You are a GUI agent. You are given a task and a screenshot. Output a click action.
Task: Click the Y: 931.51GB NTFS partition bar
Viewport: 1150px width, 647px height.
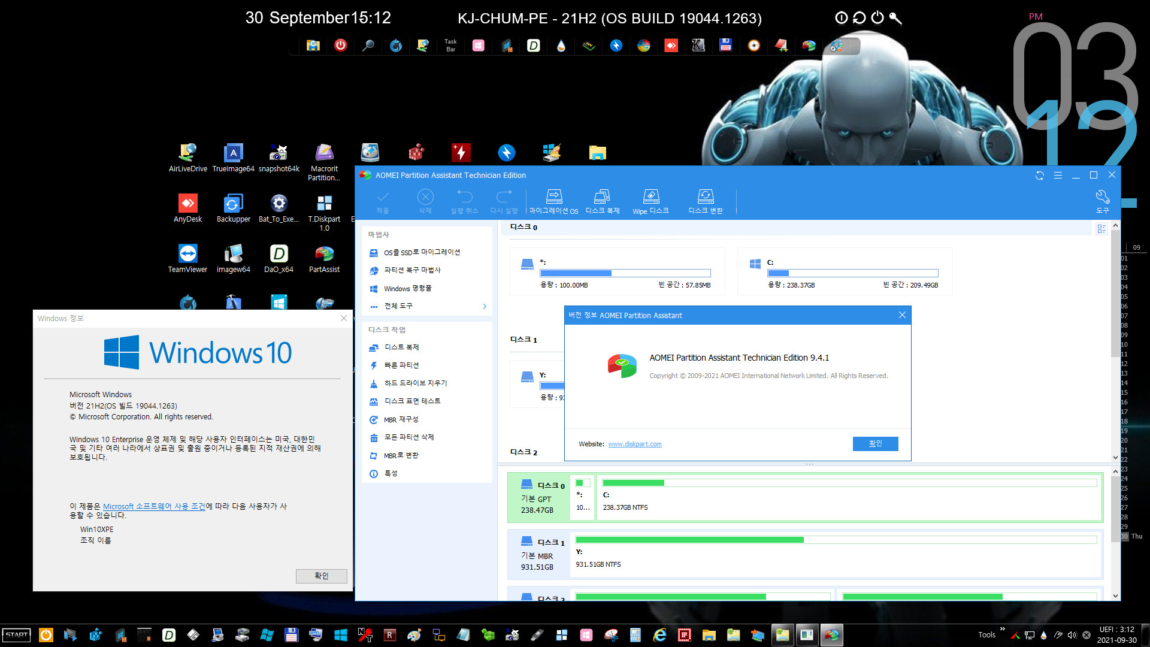836,554
